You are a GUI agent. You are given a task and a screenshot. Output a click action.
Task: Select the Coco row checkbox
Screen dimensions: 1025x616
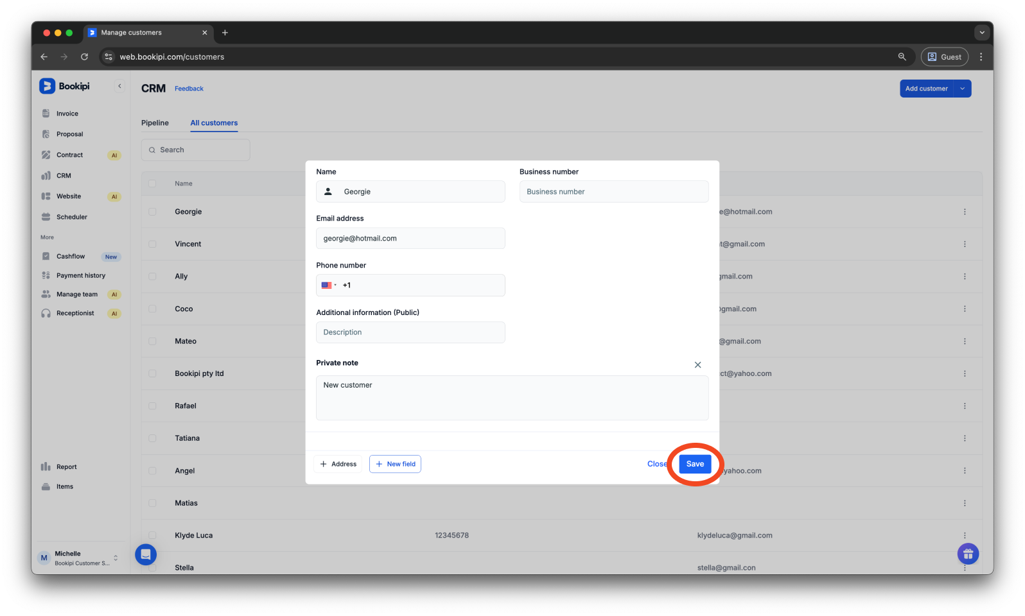pos(152,309)
